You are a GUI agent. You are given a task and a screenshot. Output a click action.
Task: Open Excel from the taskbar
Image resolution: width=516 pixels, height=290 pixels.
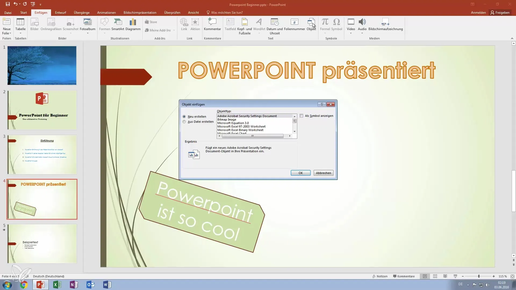[x=57, y=285]
